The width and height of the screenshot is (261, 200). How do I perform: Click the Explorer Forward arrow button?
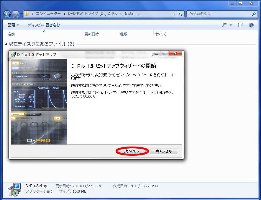point(15,14)
